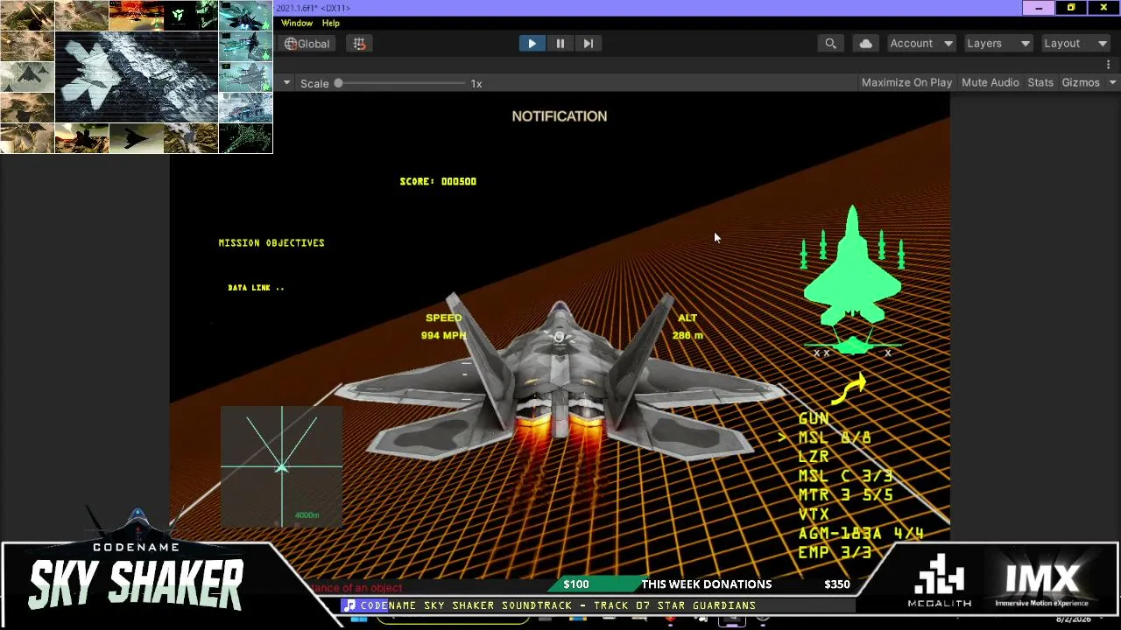The width and height of the screenshot is (1121, 630).
Task: Click the music note icon beside soundtrack title
Action: coord(349,605)
